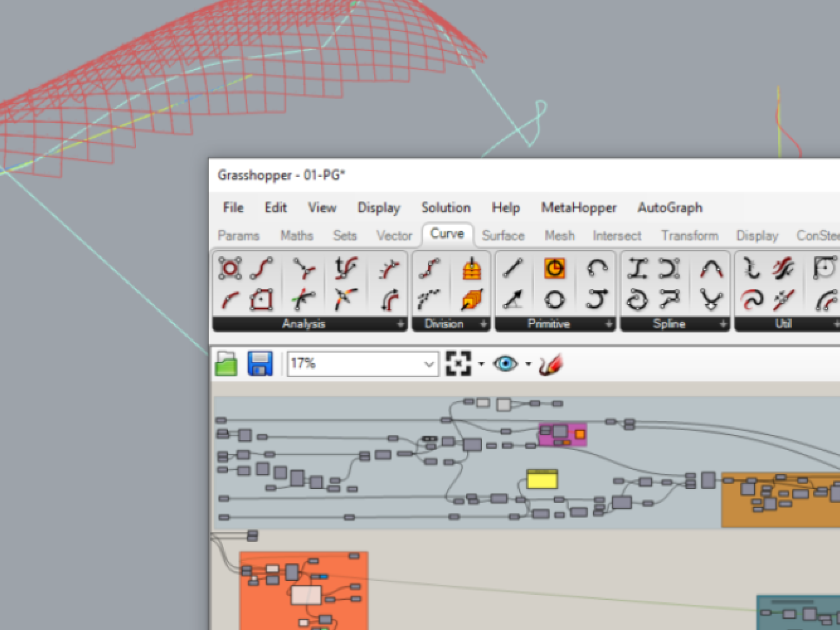Viewport: 840px width, 630px height.
Task: Open the arrow menu beside the eye icon
Action: coord(528,364)
